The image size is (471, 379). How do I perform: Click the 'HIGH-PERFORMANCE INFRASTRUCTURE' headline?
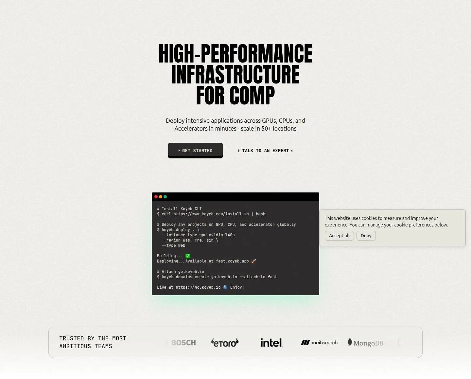coord(235,74)
